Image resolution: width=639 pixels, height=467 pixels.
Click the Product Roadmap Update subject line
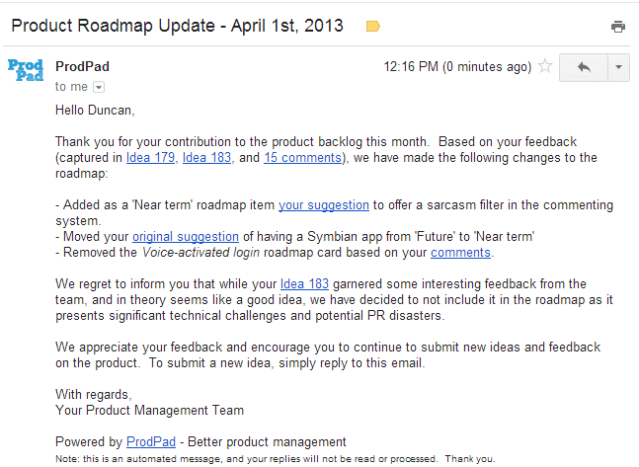point(178,26)
